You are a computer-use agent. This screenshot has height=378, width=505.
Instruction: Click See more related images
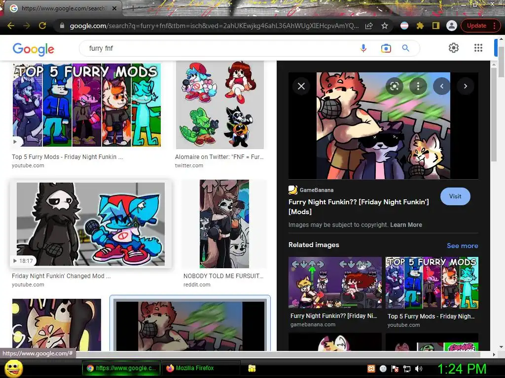[462, 246]
